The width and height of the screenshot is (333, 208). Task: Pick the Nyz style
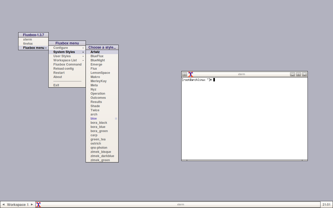point(102,89)
